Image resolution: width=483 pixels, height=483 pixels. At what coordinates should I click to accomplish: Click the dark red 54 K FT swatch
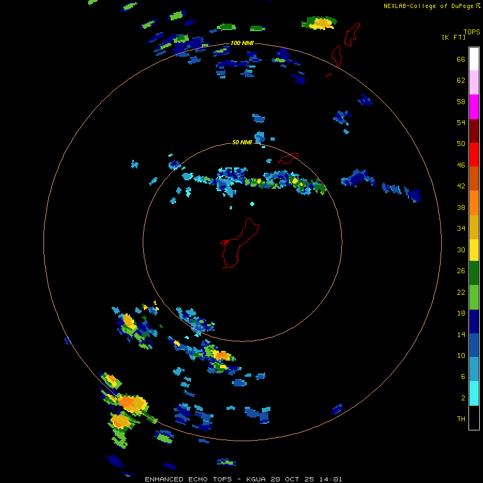(x=474, y=130)
